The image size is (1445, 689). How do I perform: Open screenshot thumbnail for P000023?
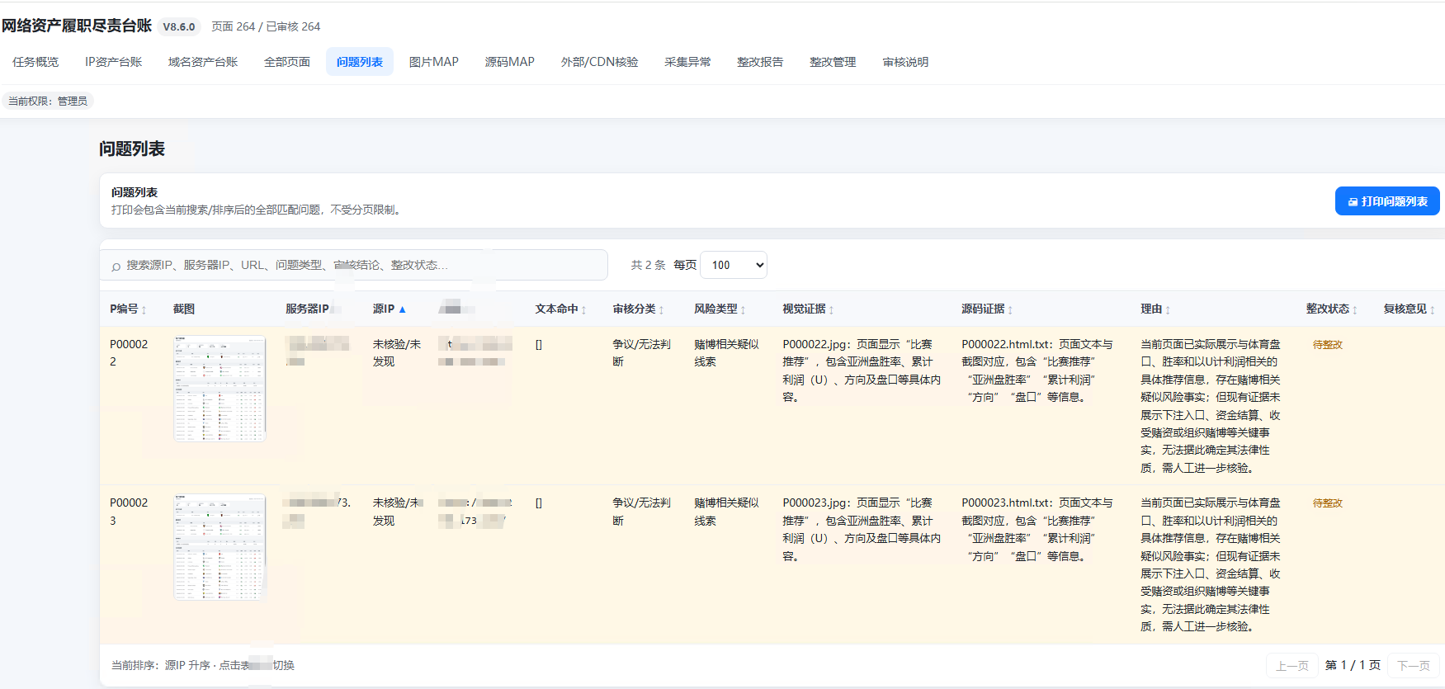click(220, 547)
